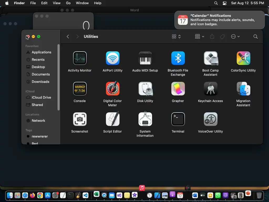Click the Calendar Notifications banner

[x=219, y=20]
